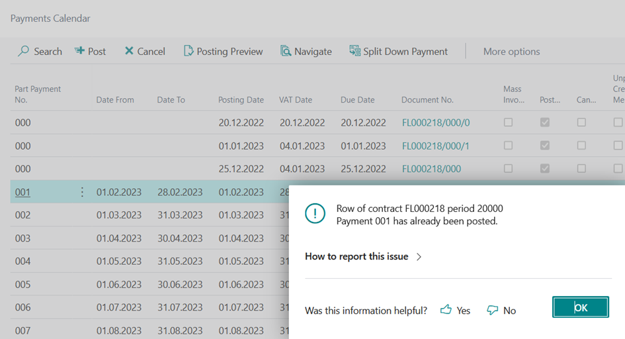Image resolution: width=625 pixels, height=339 pixels.
Task: Click the Post action icon
Action: (x=79, y=51)
